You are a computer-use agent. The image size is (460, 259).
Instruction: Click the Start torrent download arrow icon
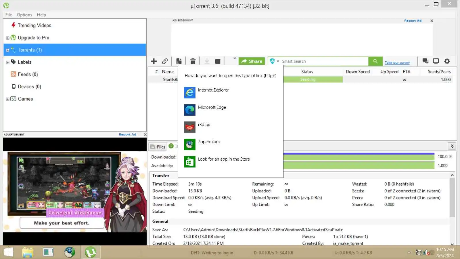point(207,61)
